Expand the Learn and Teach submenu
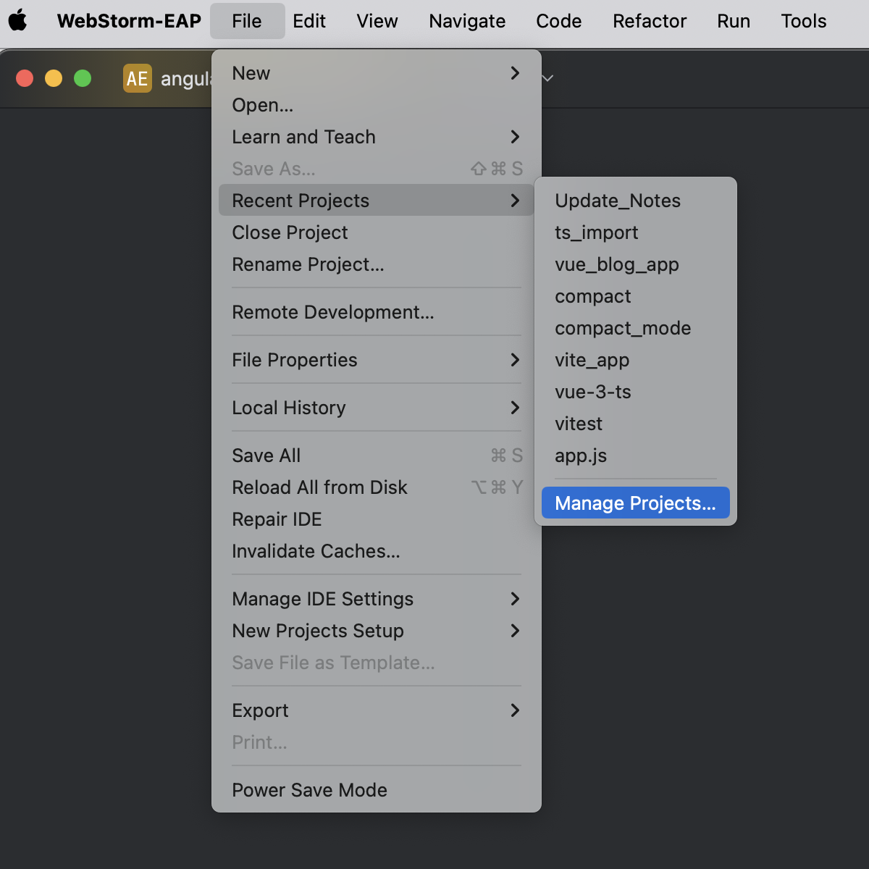Image resolution: width=869 pixels, height=869 pixels. [515, 137]
